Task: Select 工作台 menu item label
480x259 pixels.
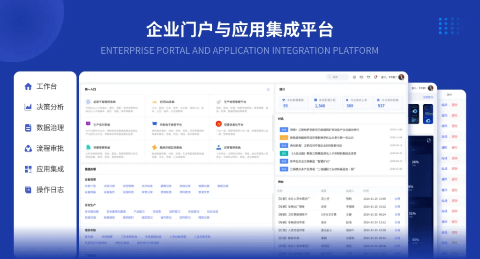Action: coord(46,86)
